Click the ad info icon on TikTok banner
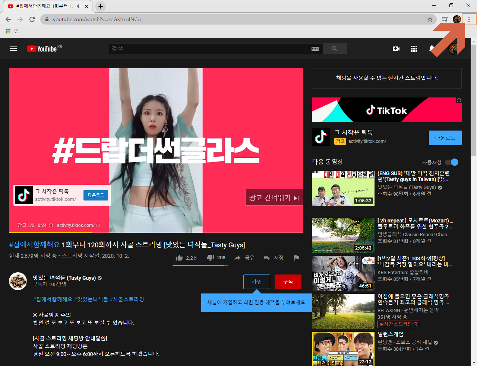This screenshot has width=477, height=366. pyautogui.click(x=459, y=100)
